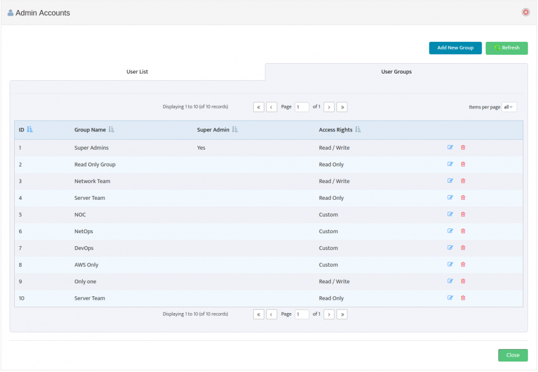Click inside the Page number field

click(301, 106)
